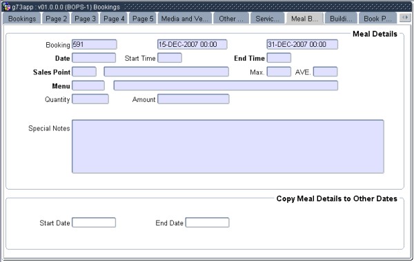This screenshot has width=414, height=262.
Task: Click the Special Notes label
Action: coord(49,128)
